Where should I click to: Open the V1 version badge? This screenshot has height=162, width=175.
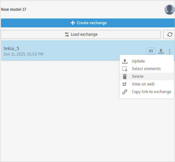[151, 51]
